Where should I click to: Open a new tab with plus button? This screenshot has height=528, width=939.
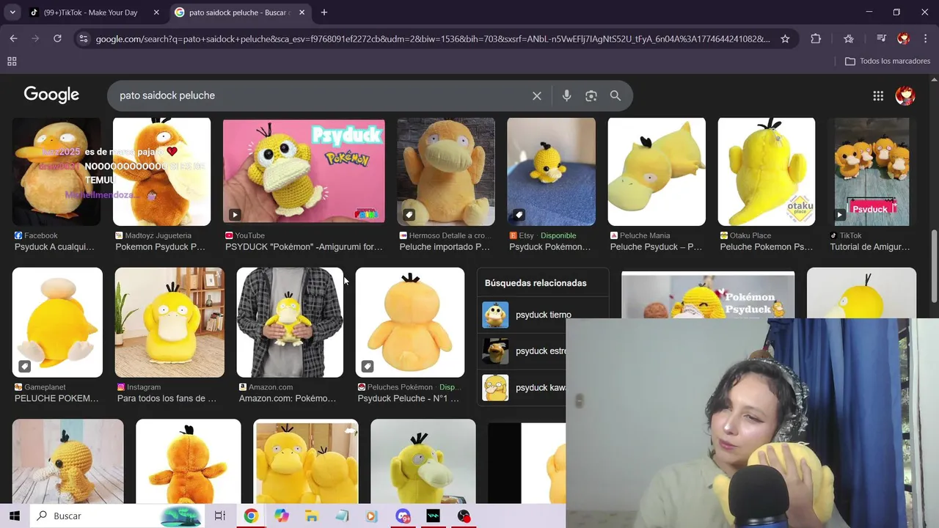(324, 12)
